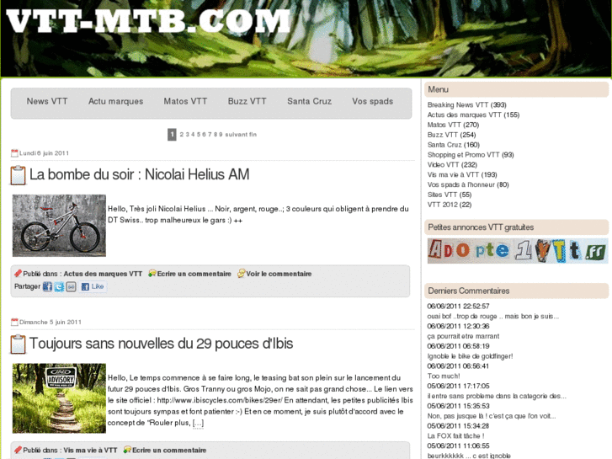Viewport: 612px width, 459px height.
Task: Open Sites VTT (55) sidebar entry
Action: pyautogui.click(x=450, y=195)
